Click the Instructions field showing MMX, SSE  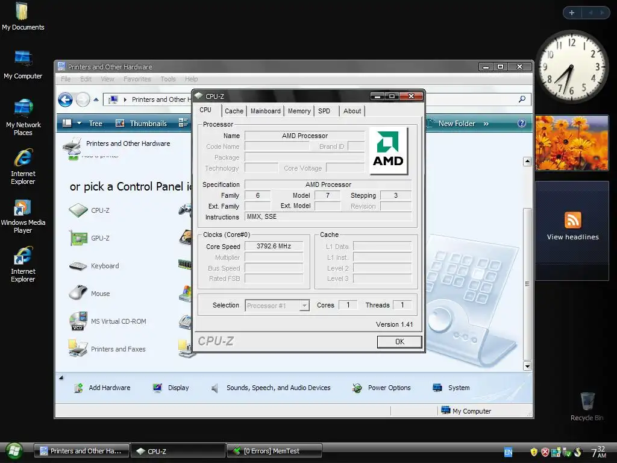pos(328,216)
